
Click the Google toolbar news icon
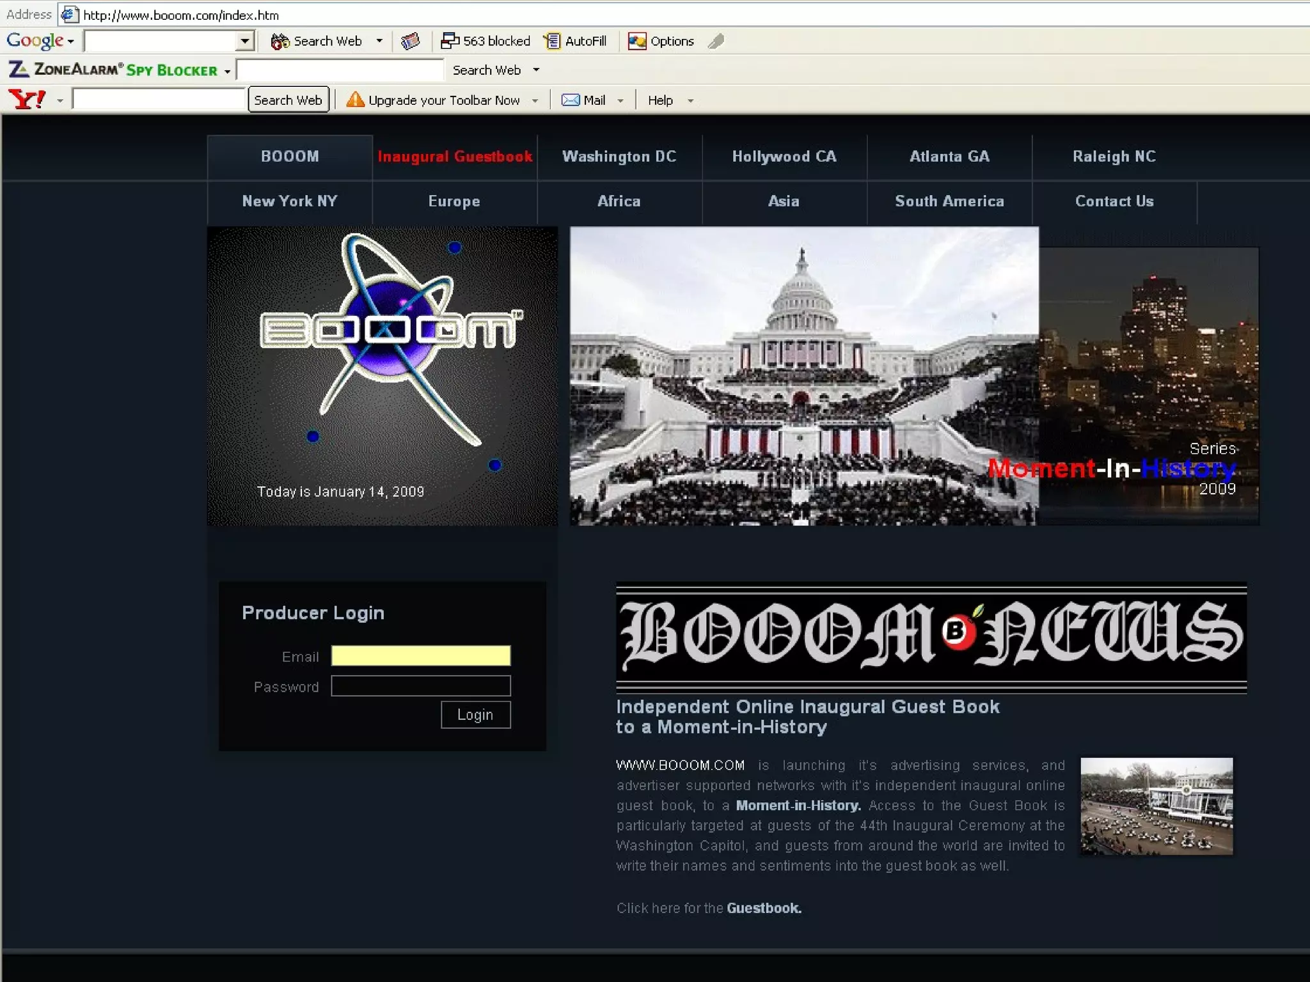click(x=410, y=41)
